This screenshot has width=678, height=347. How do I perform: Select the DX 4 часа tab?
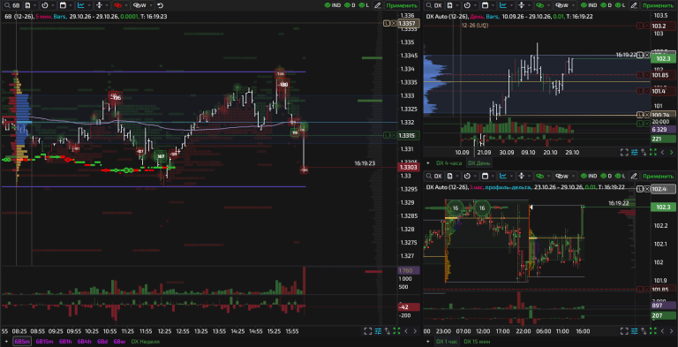tap(448, 163)
